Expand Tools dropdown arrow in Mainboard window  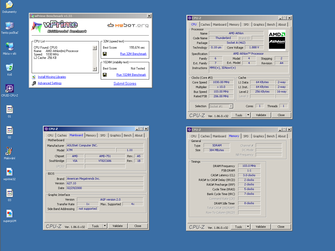pos(105,226)
